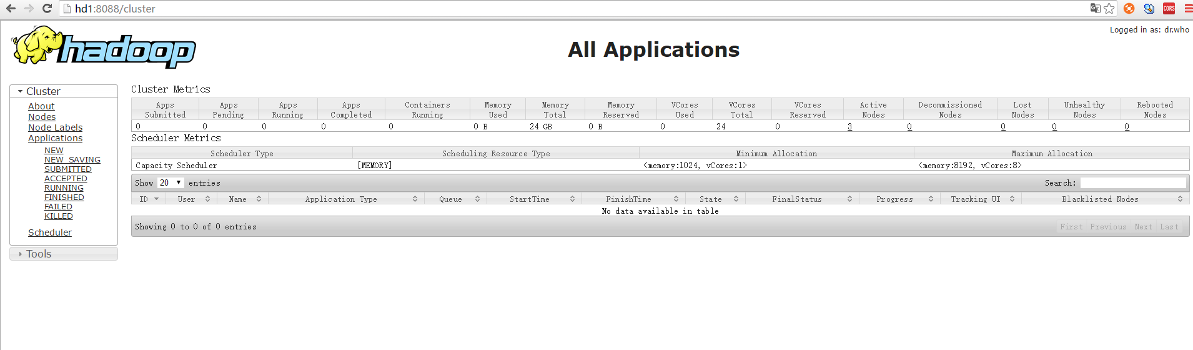Sort by the Tracking UI column header

(981, 199)
